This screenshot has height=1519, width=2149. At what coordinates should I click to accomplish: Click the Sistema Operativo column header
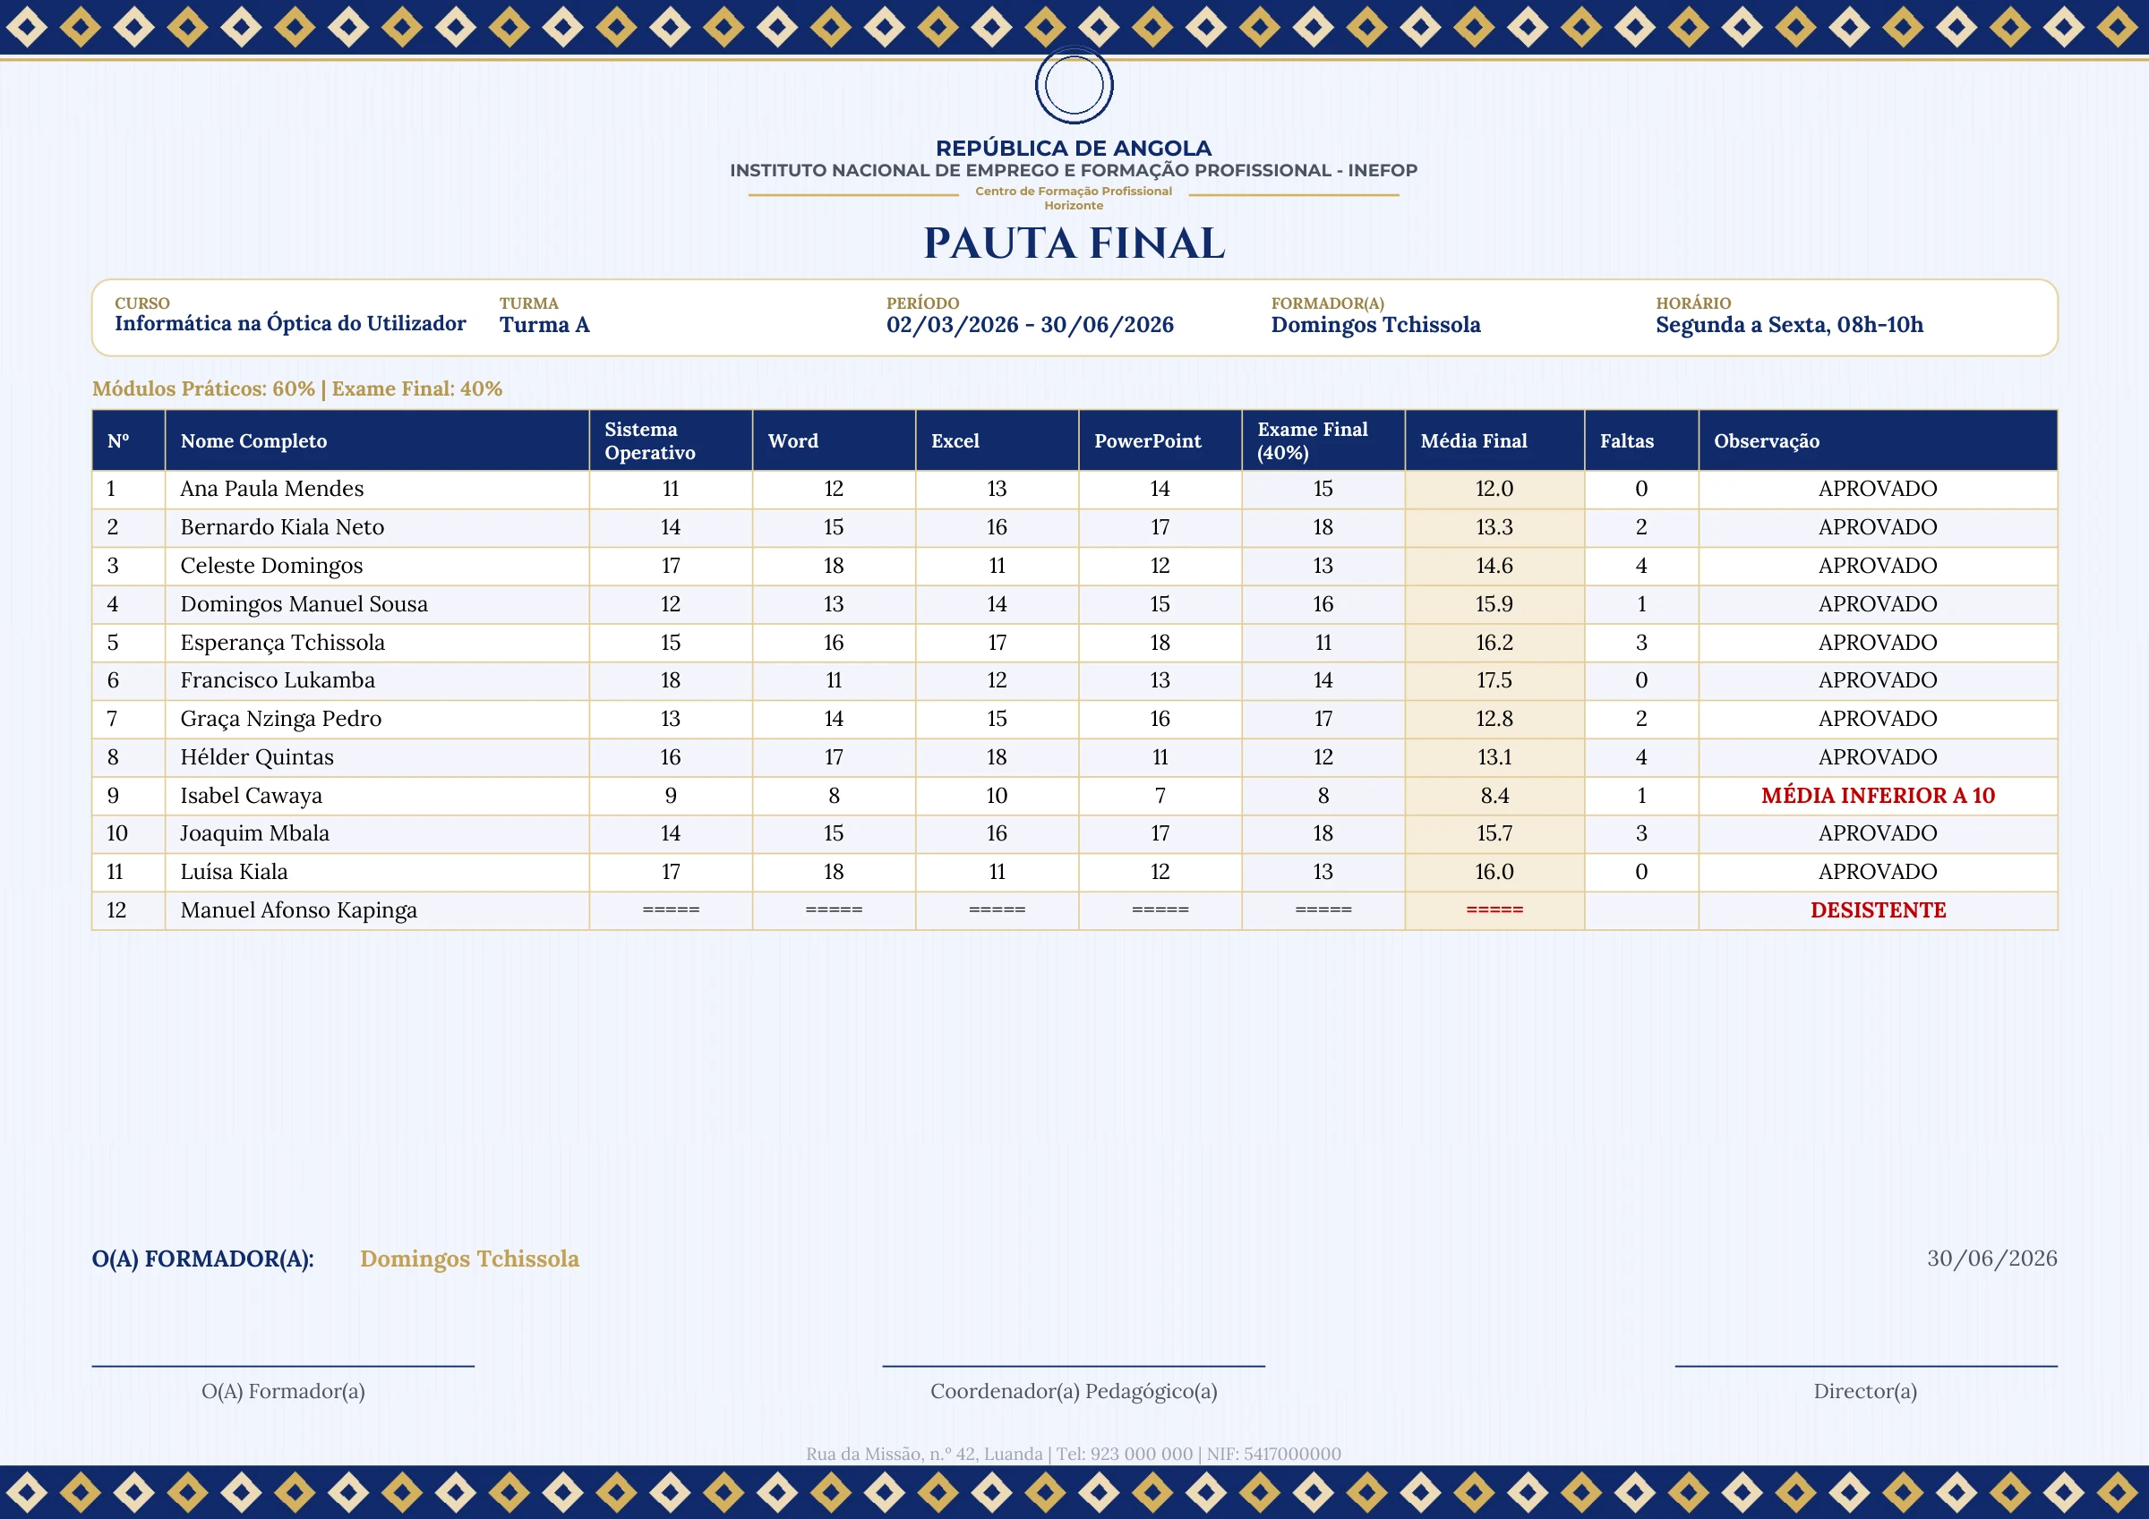point(670,440)
